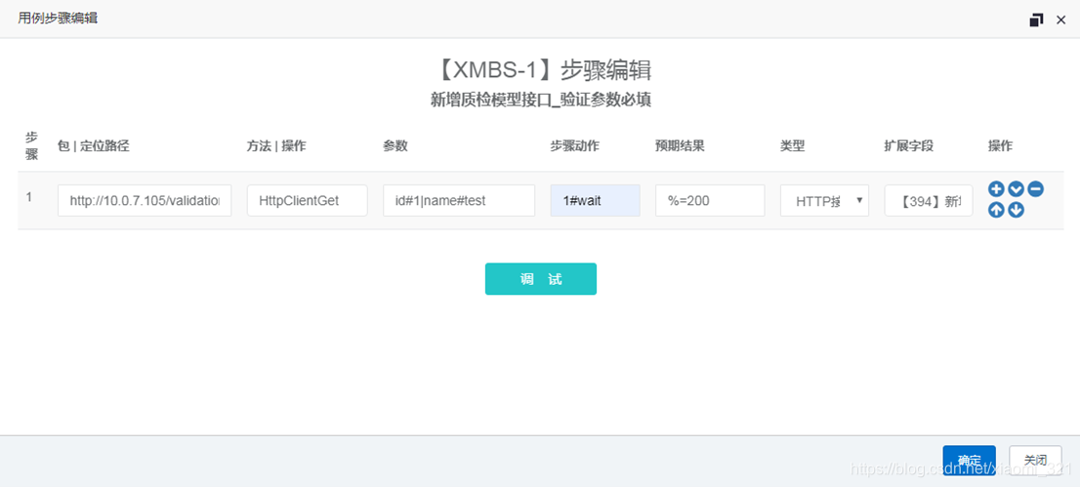Click the step number 1 cell

pos(29,197)
